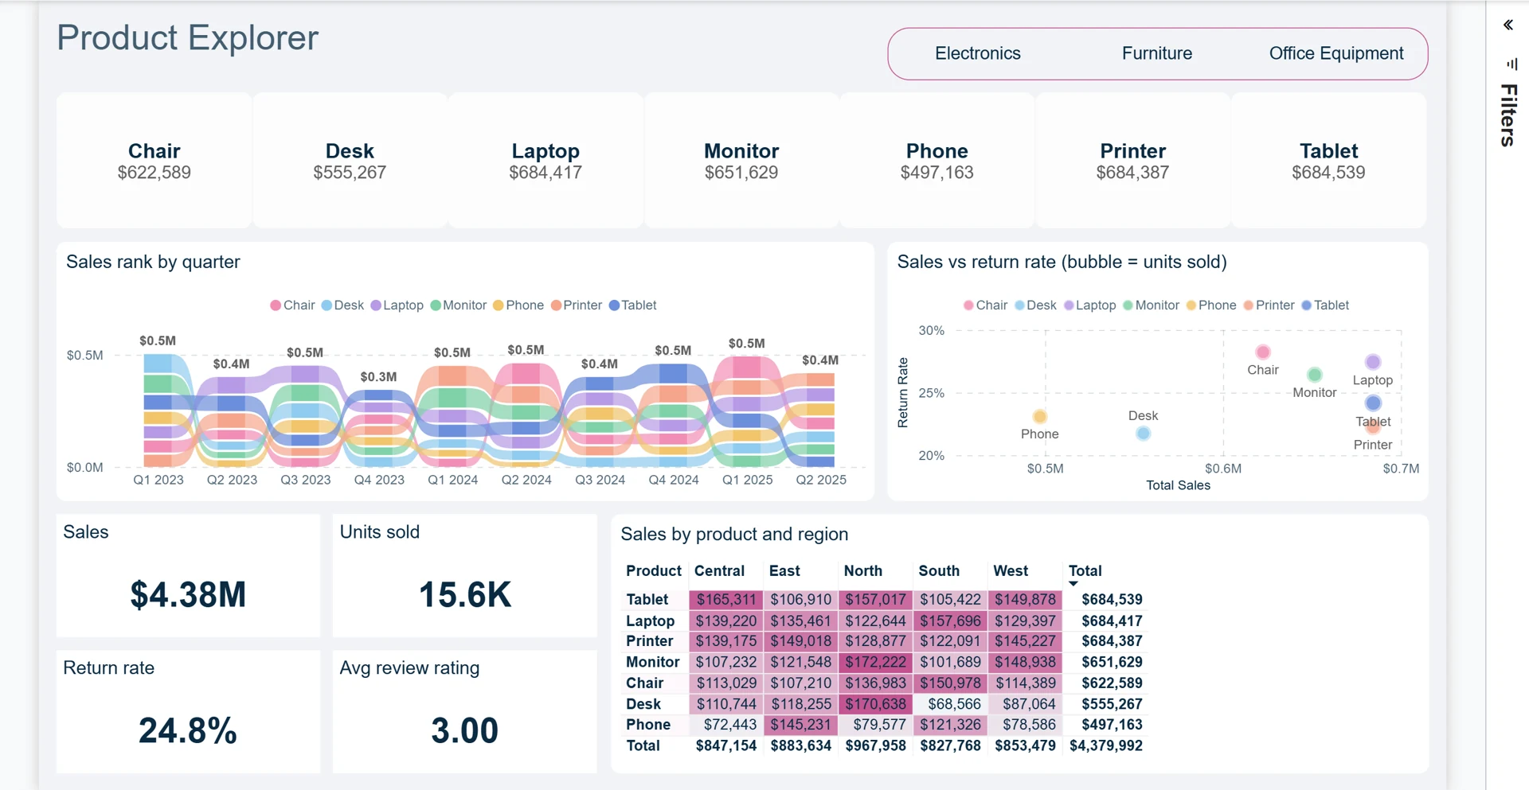Viewport: 1529px width, 790px height.
Task: Select the Electronics category tab
Action: (977, 53)
